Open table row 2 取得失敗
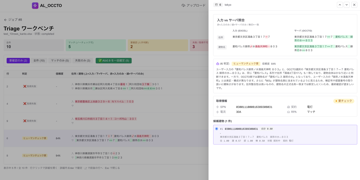This screenshot has height=180, width=360. [106, 86]
